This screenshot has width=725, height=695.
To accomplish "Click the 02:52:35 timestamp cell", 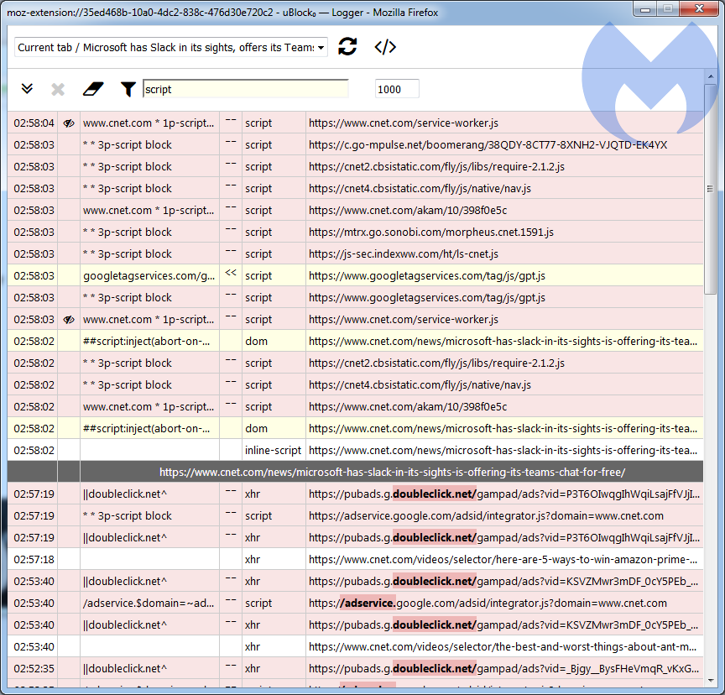I will [33, 669].
